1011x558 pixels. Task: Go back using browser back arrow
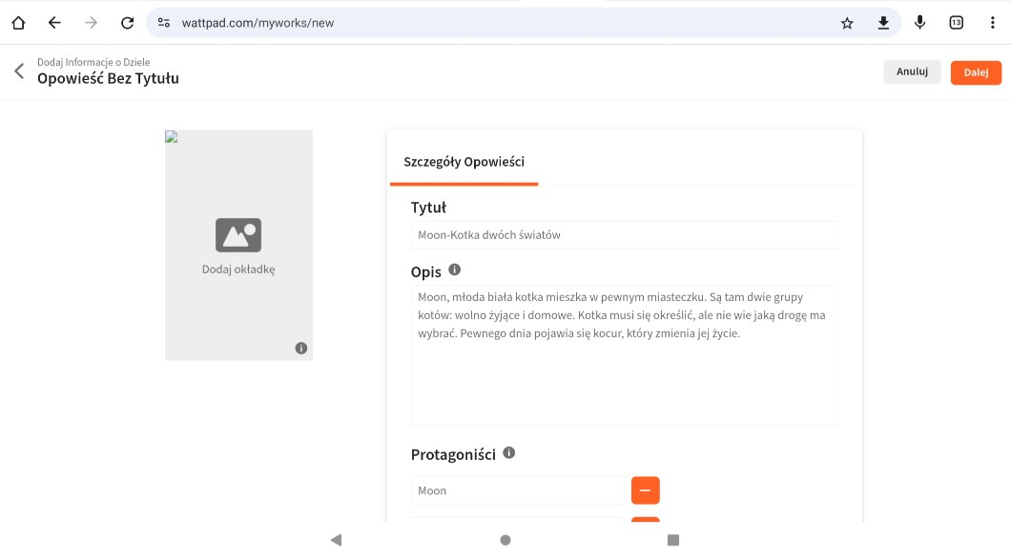54,23
